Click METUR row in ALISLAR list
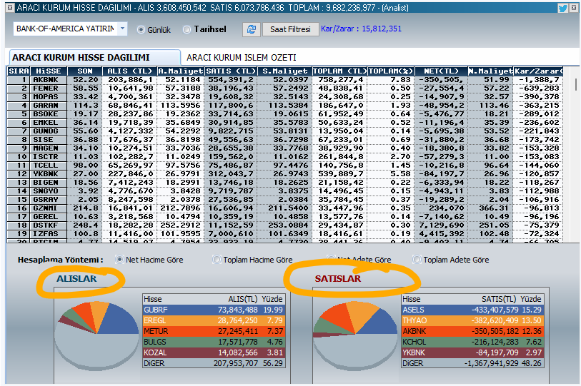The height and width of the screenshot is (386, 581). pos(214,331)
